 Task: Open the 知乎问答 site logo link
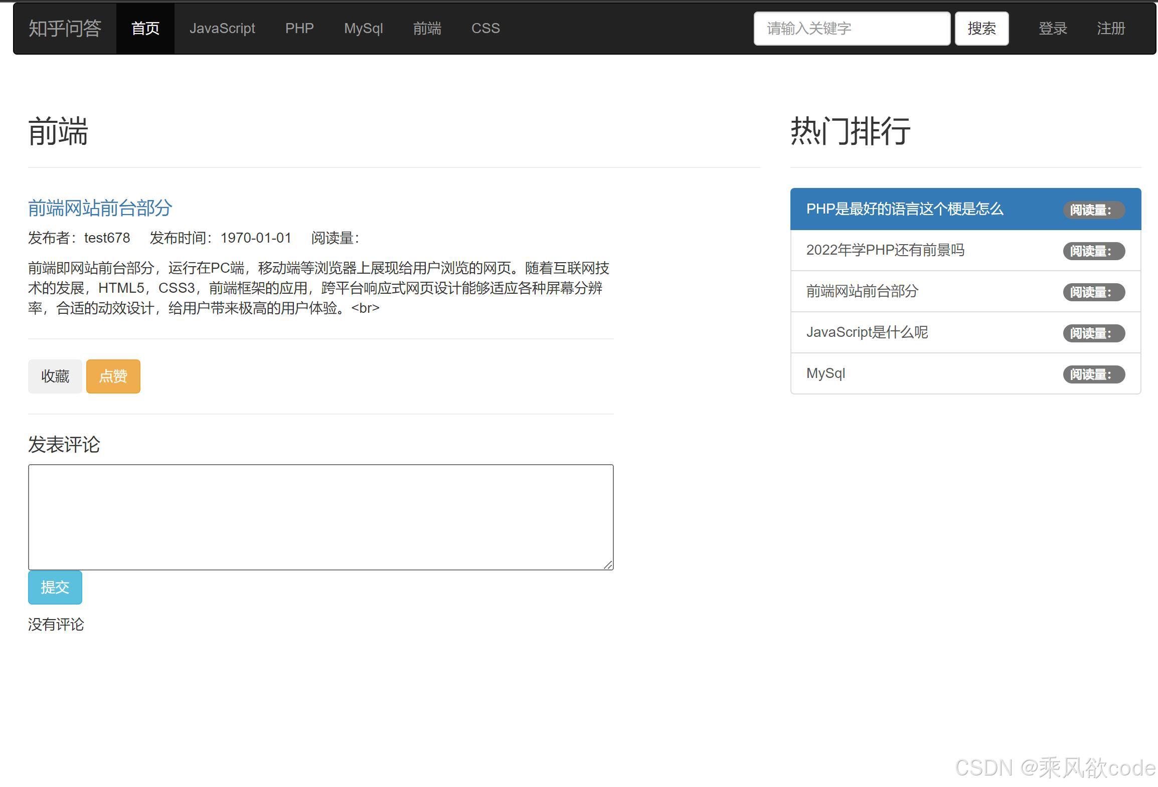point(65,28)
